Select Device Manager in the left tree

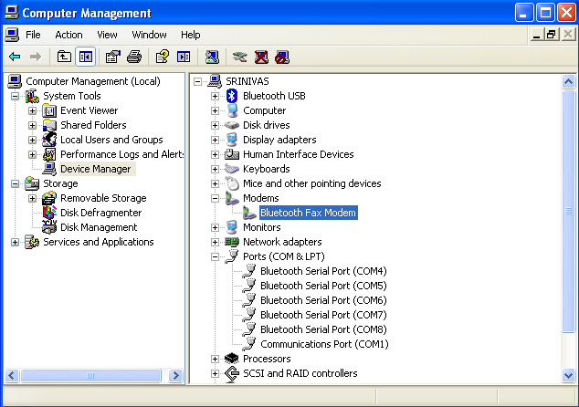click(x=96, y=169)
